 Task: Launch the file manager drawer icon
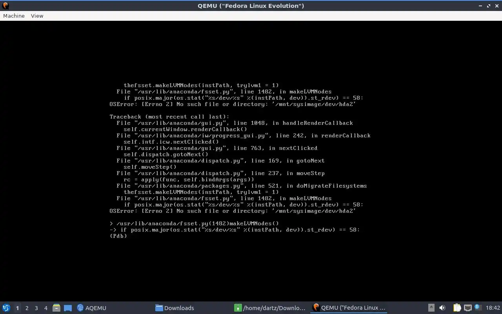coord(56,308)
